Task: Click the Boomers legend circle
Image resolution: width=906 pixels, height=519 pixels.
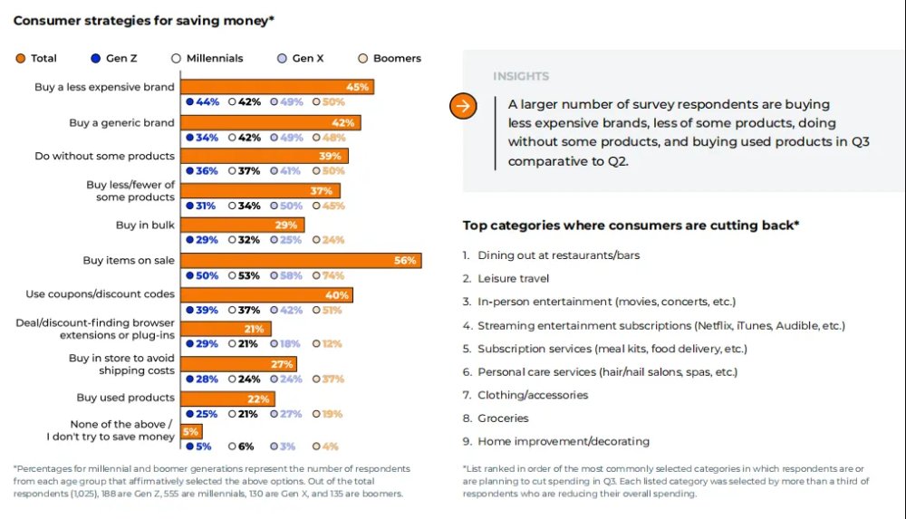Action: [363, 58]
